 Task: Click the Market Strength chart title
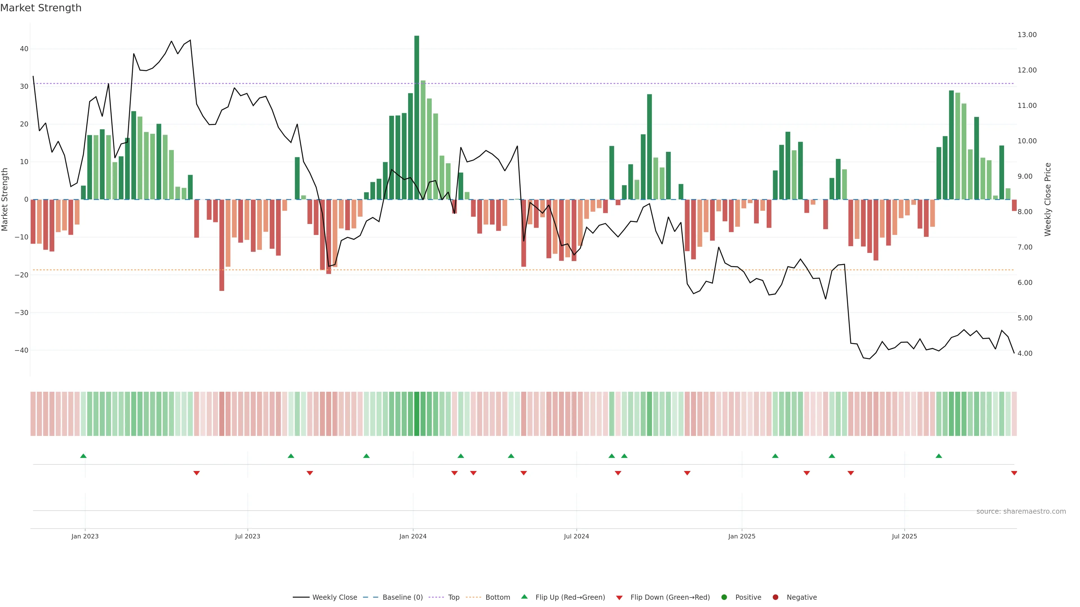coord(41,8)
